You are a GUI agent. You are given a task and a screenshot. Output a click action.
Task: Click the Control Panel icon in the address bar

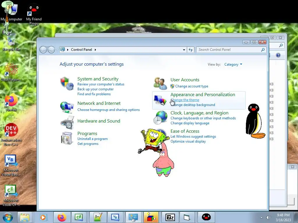63,49
